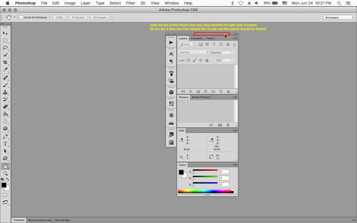
Task: Select the Custom Shape tool
Action: tap(5, 158)
